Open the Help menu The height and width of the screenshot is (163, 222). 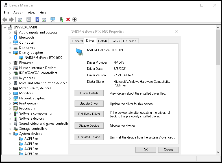point(43,13)
